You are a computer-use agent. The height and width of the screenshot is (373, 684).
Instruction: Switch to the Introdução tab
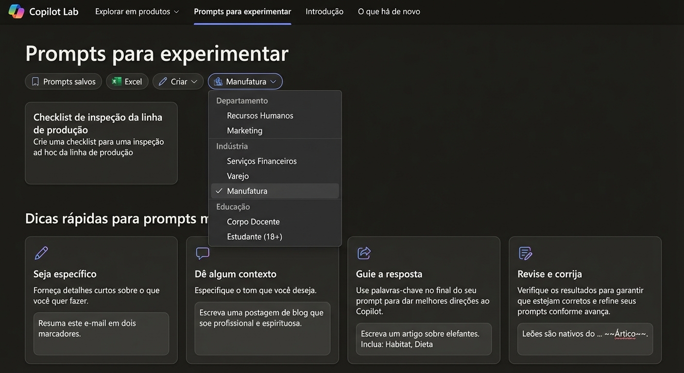(324, 11)
